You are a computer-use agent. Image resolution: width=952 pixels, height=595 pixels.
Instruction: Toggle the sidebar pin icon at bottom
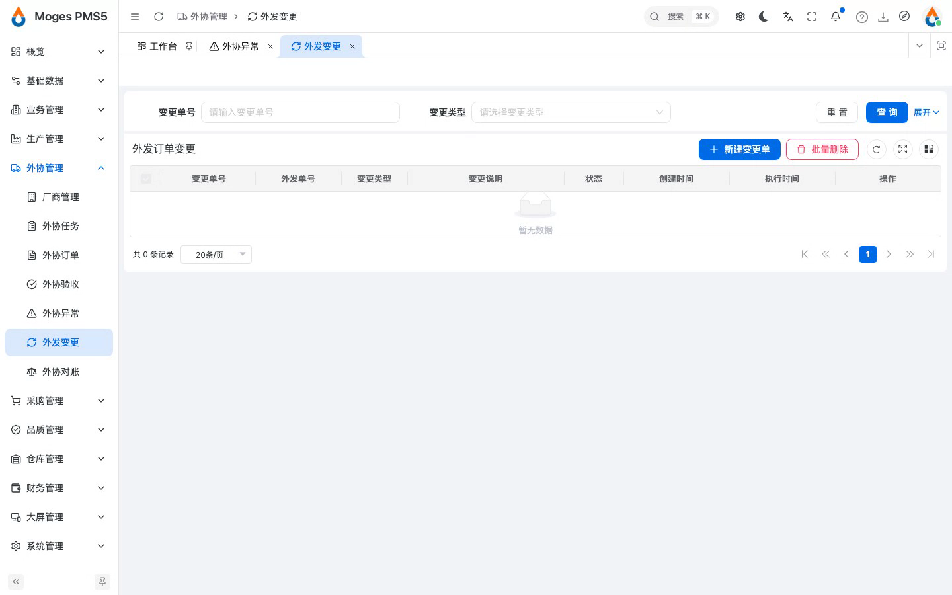pyautogui.click(x=102, y=582)
